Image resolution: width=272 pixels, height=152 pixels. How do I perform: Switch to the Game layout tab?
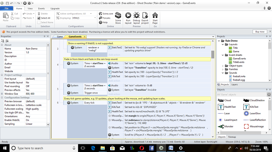60,37
